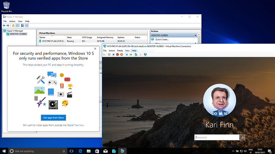Click orange Save icon in VM toolbar
The width and height of the screenshot is (275, 154).
tap(121, 55)
